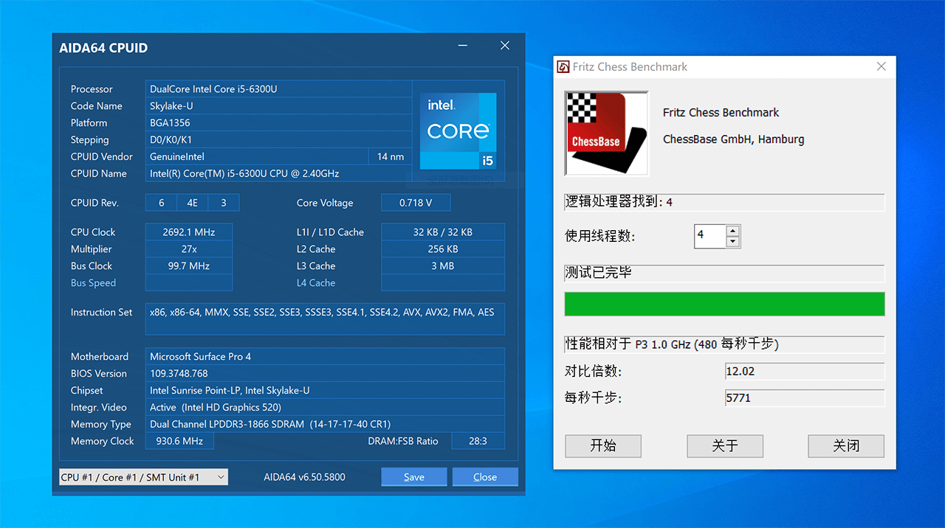945x528 pixels.
Task: Click Close button in AIDA64 CPUID
Action: (485, 477)
